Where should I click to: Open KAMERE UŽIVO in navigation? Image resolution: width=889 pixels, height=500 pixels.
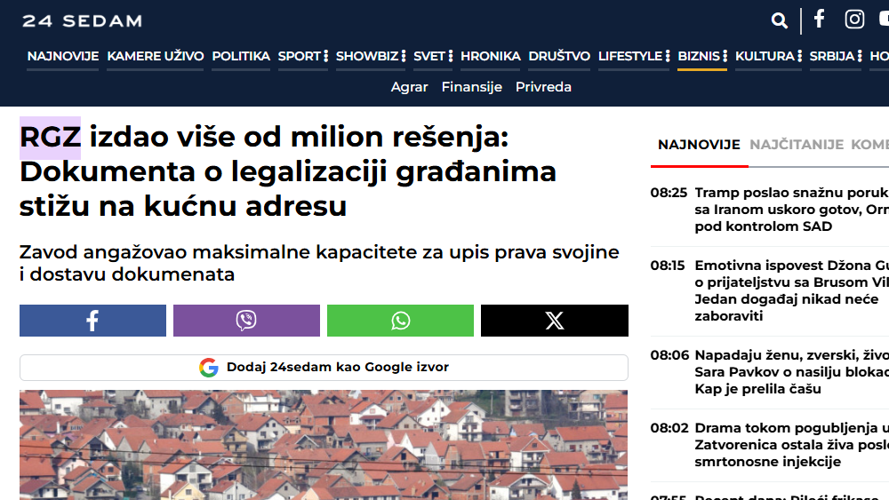coord(156,56)
